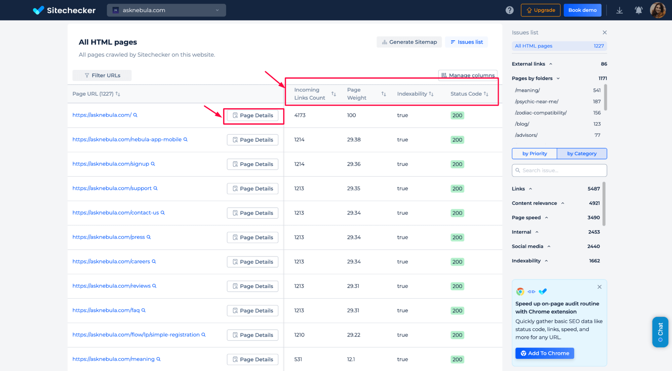Click the Upgrade button
This screenshot has height=371, width=672.
541,10
